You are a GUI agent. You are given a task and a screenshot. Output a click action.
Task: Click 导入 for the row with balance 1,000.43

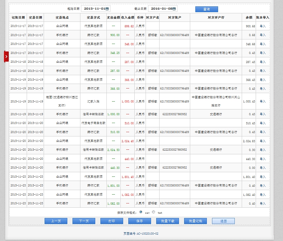coord(262,102)
